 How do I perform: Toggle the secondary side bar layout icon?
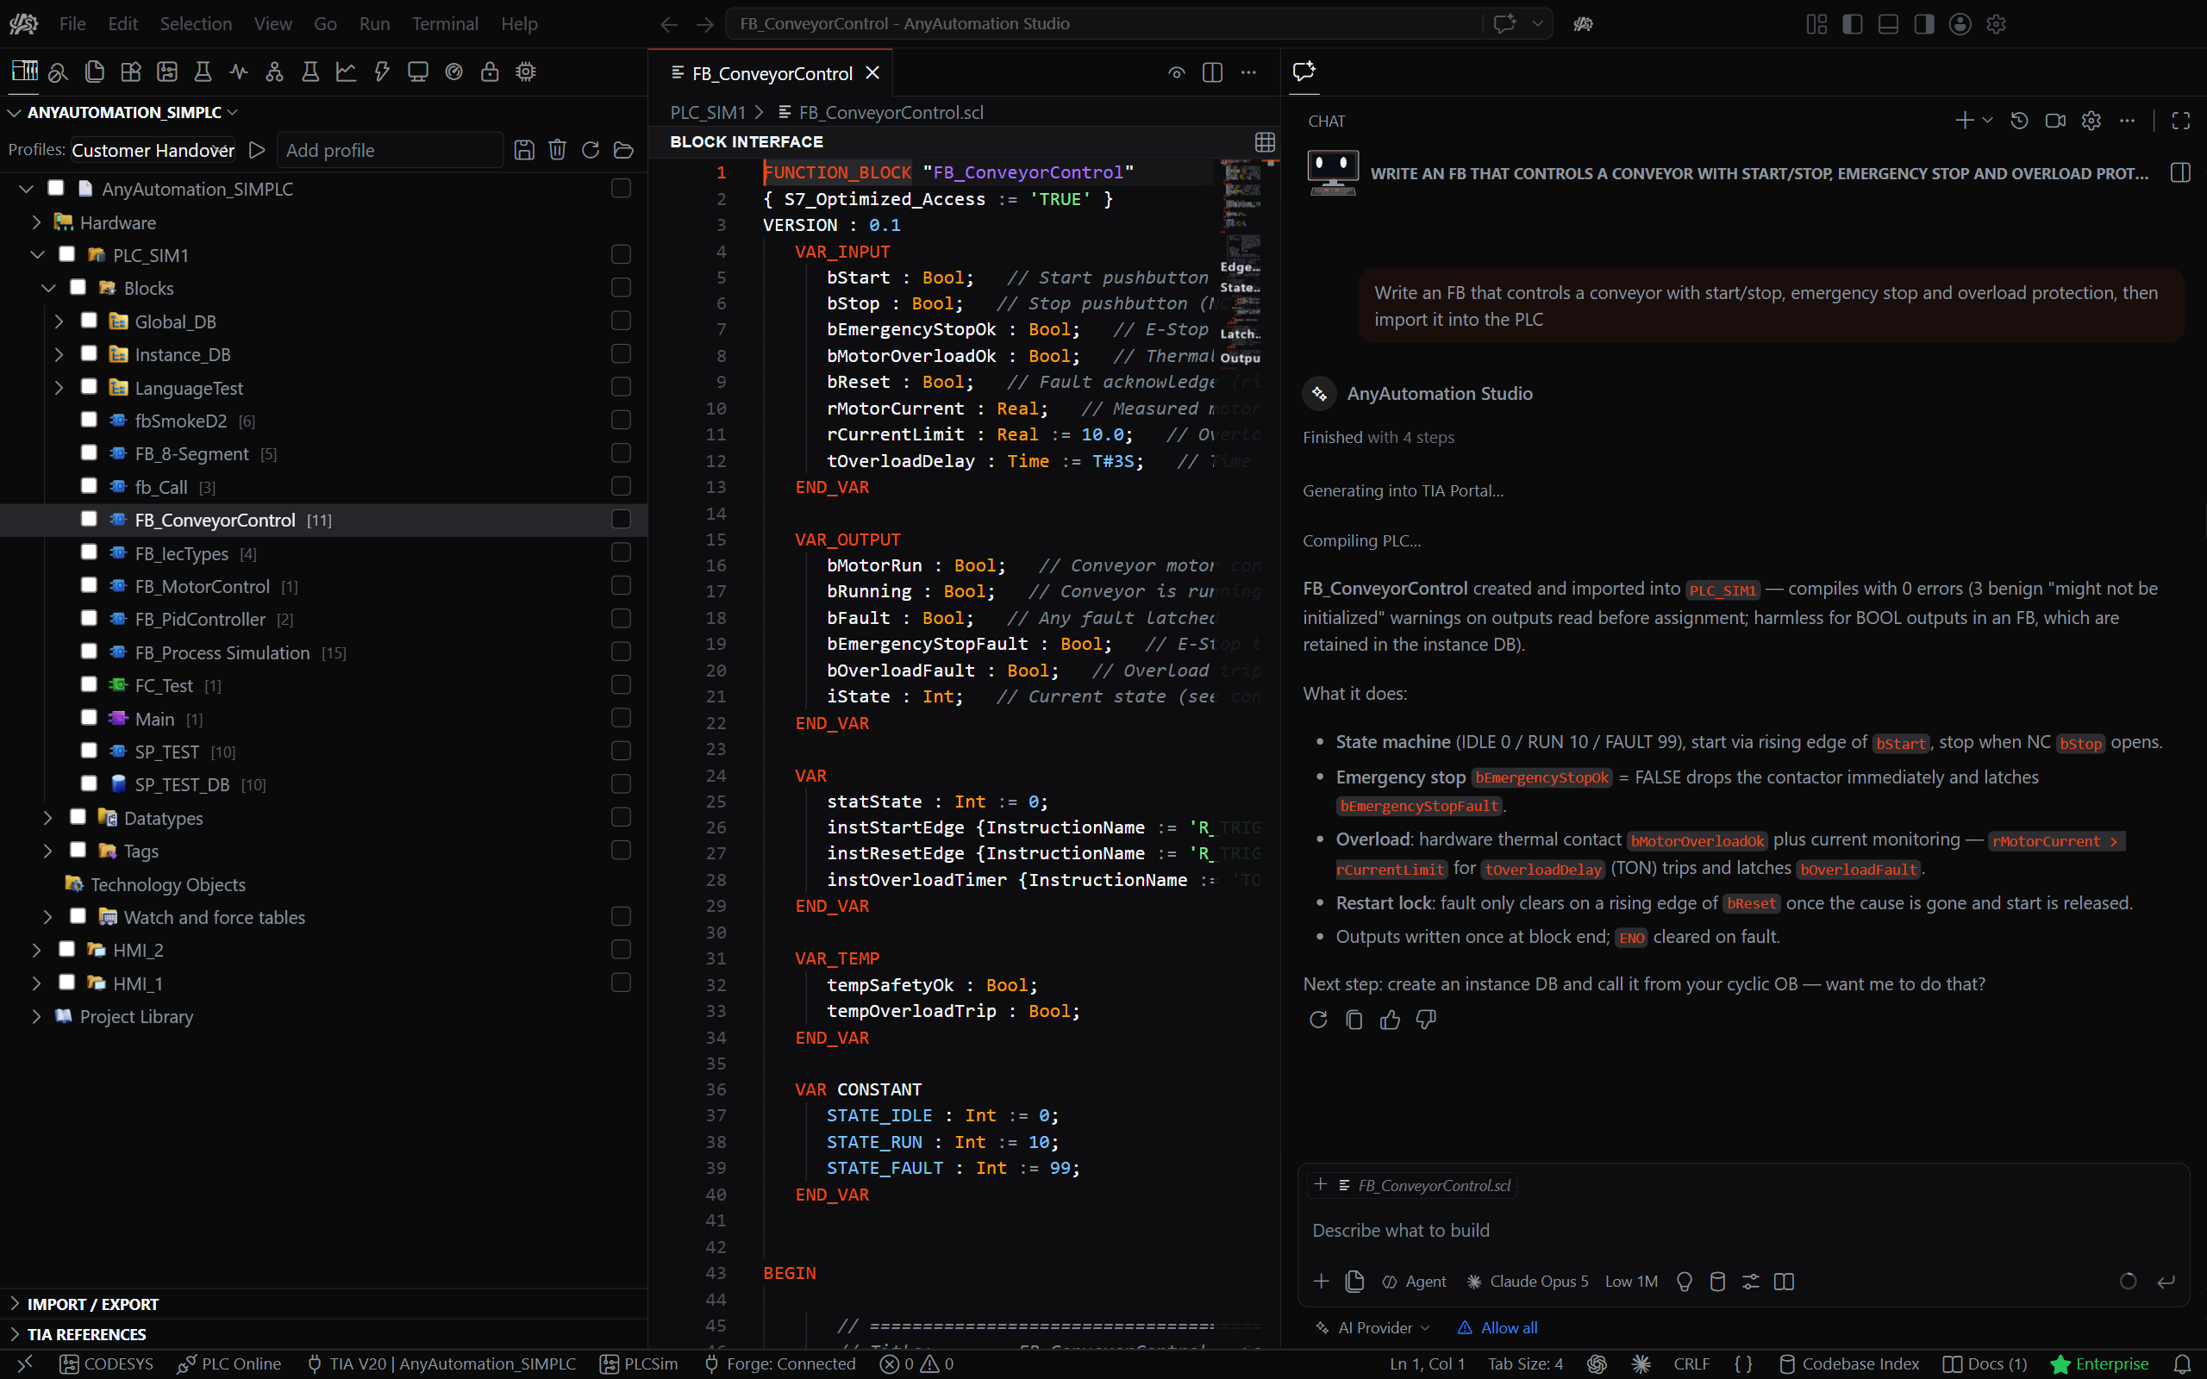point(1924,24)
